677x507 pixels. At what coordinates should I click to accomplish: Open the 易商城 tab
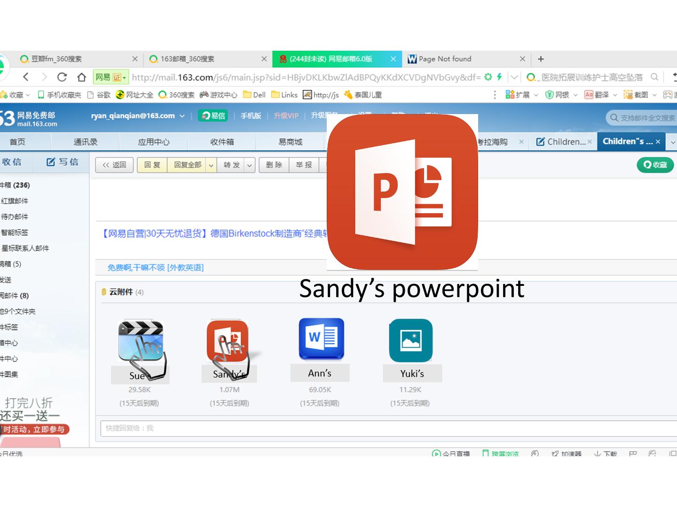coord(291,142)
